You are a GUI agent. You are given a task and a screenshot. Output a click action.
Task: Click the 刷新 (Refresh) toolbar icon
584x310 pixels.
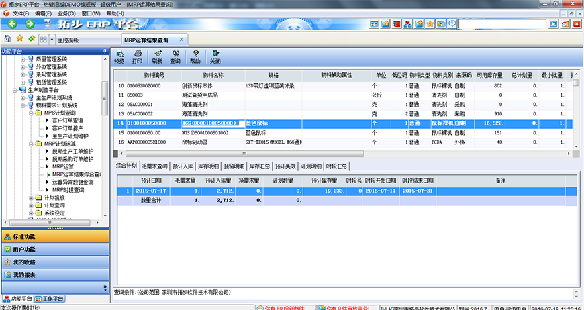(157, 56)
